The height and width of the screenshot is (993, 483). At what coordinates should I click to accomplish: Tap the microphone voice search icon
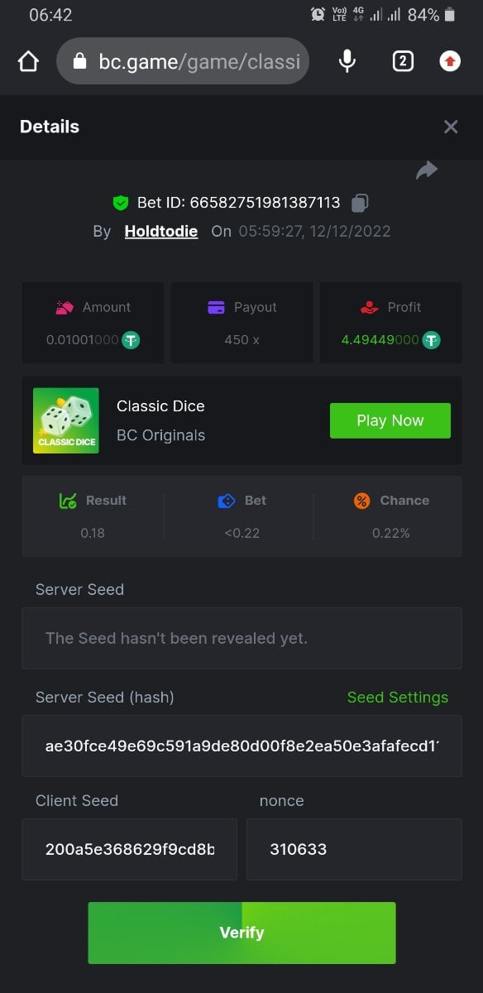coord(347,61)
